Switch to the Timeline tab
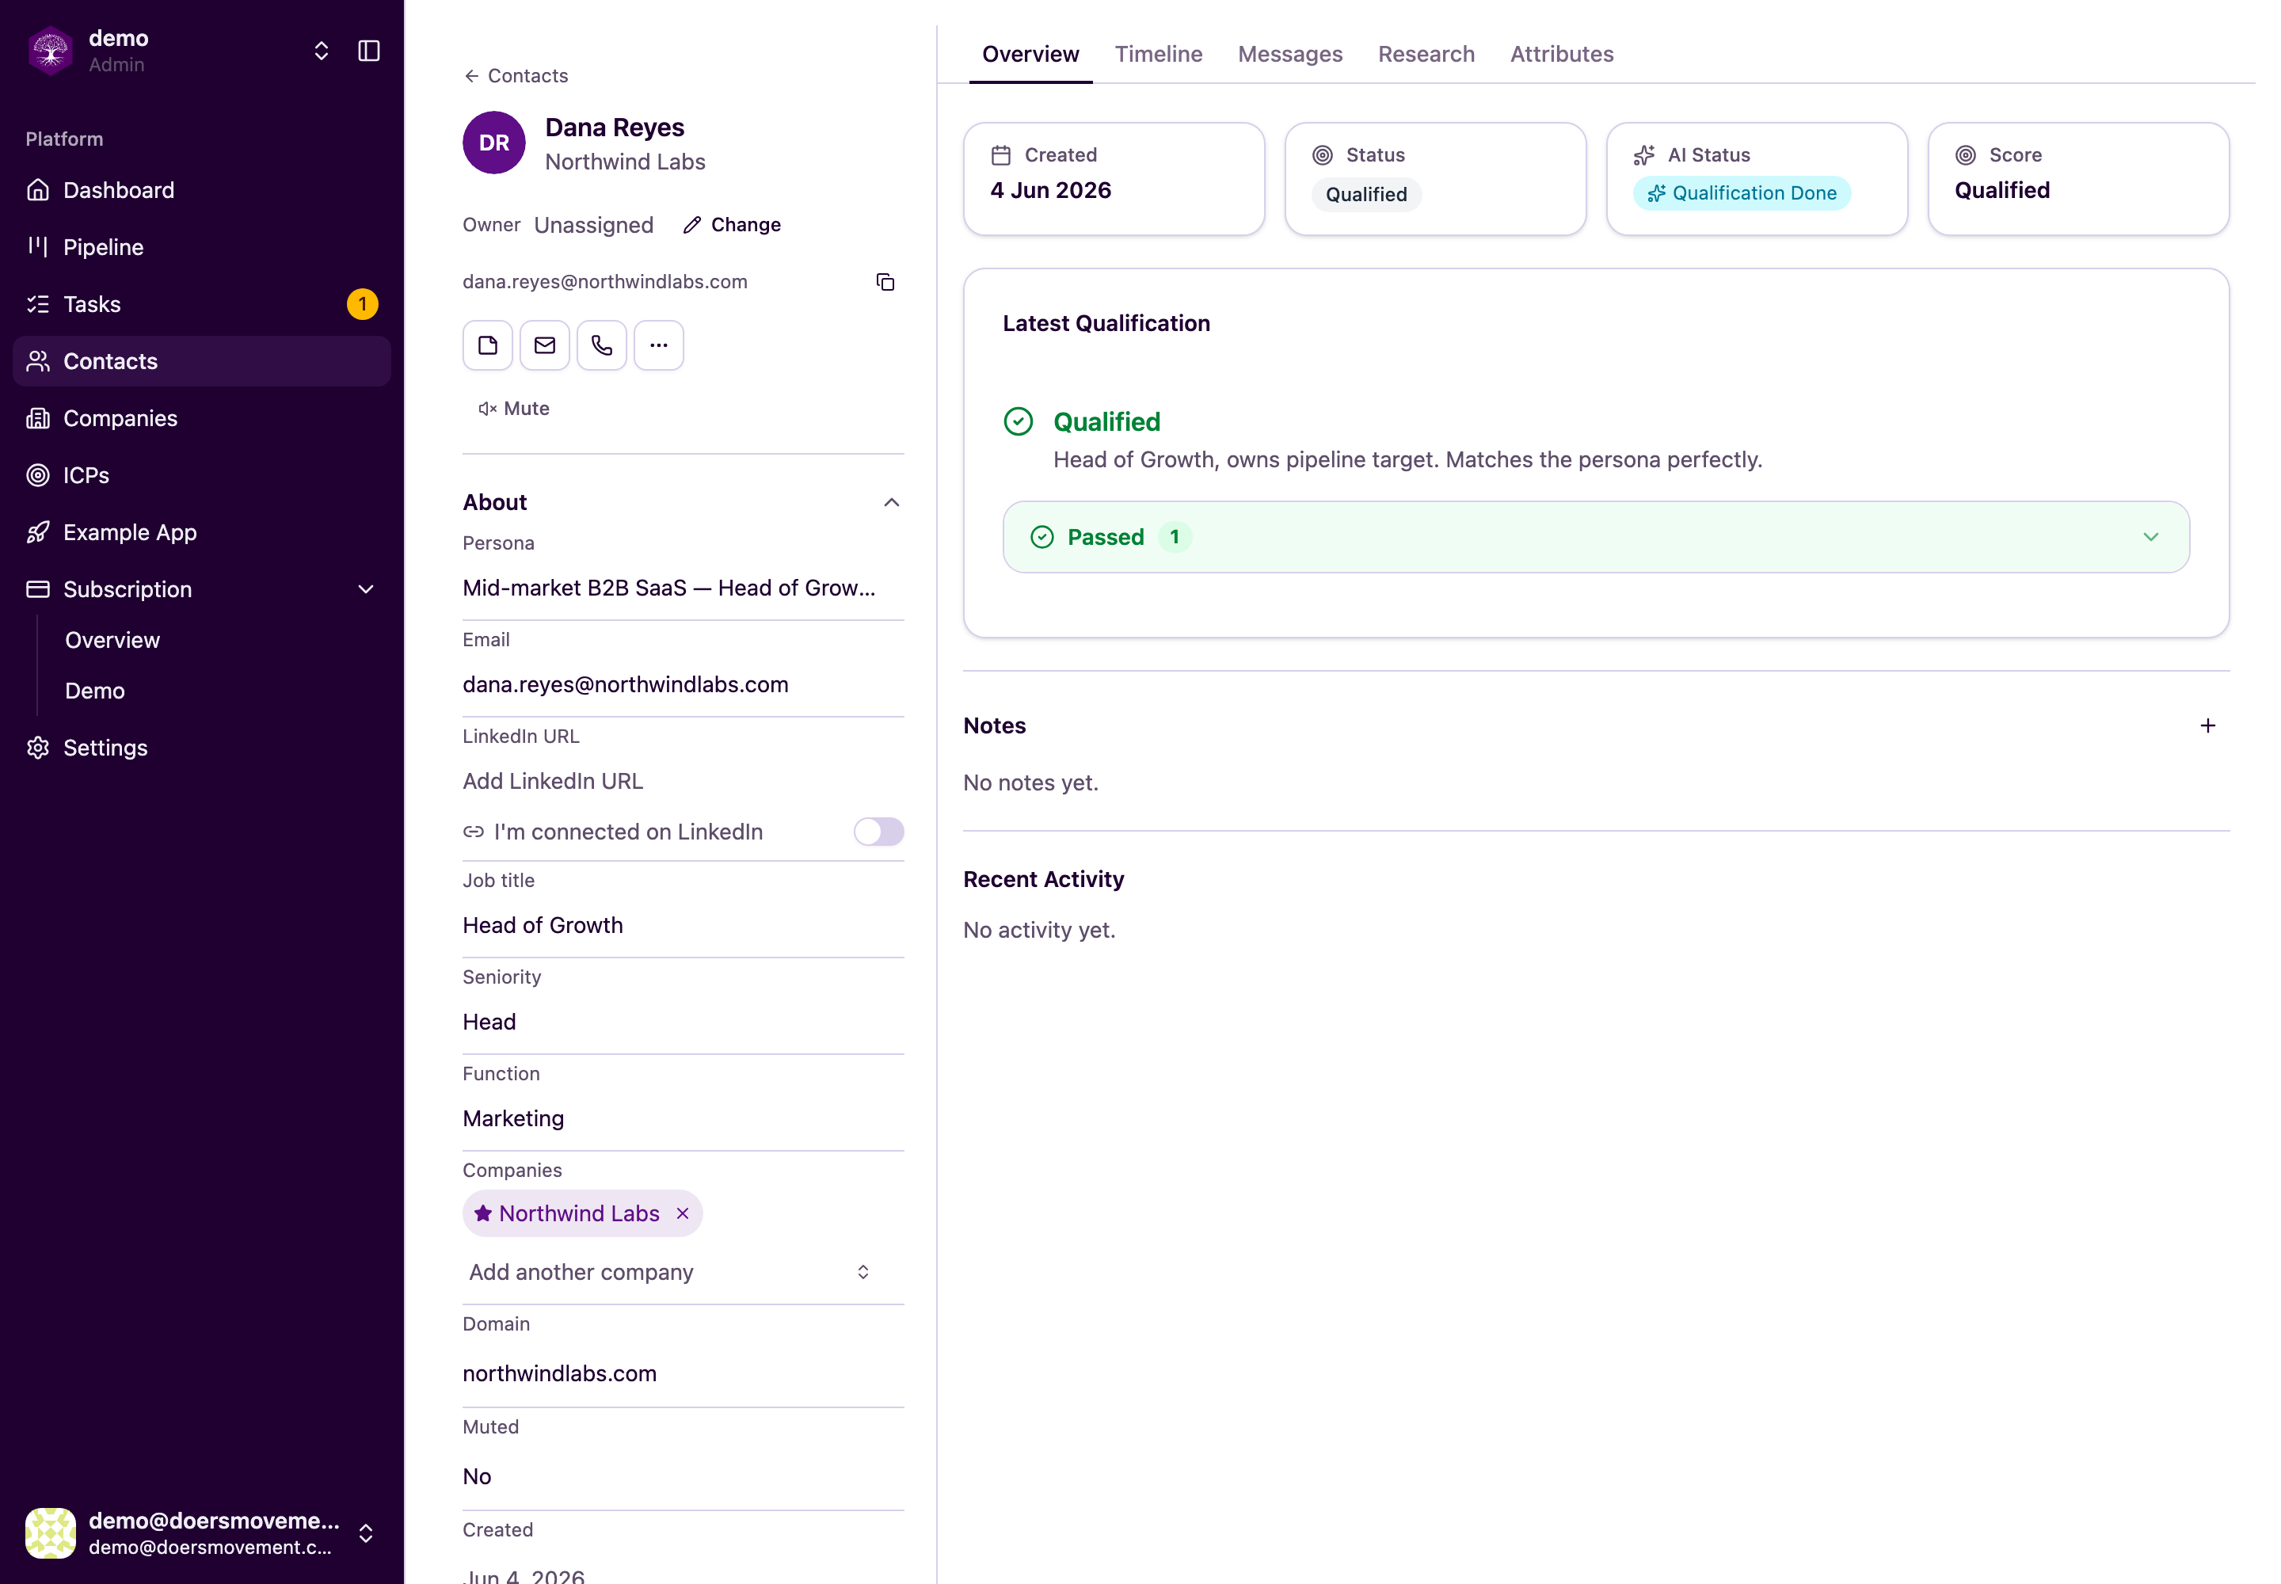This screenshot has width=2281, height=1584. click(x=1159, y=54)
